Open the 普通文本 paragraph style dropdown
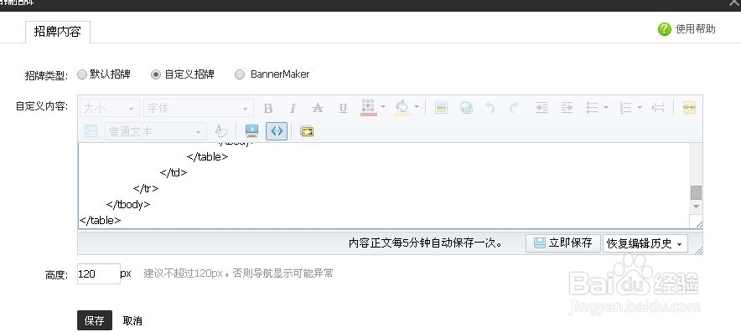Image resolution: width=741 pixels, height=332 pixels. click(x=155, y=131)
